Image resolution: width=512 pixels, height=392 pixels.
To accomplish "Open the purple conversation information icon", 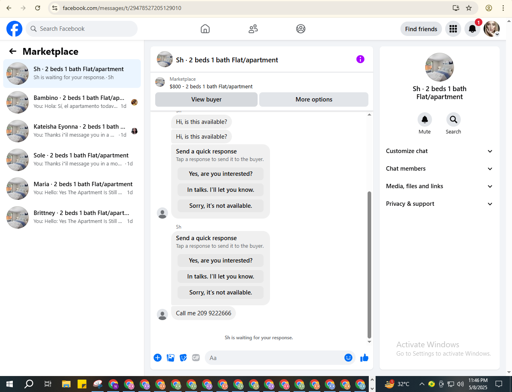I will coord(360,59).
